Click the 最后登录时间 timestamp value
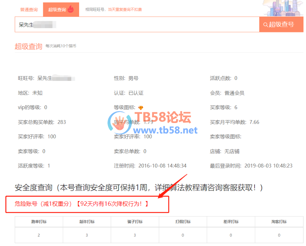The width and height of the screenshot is (306, 246). click(x=268, y=166)
